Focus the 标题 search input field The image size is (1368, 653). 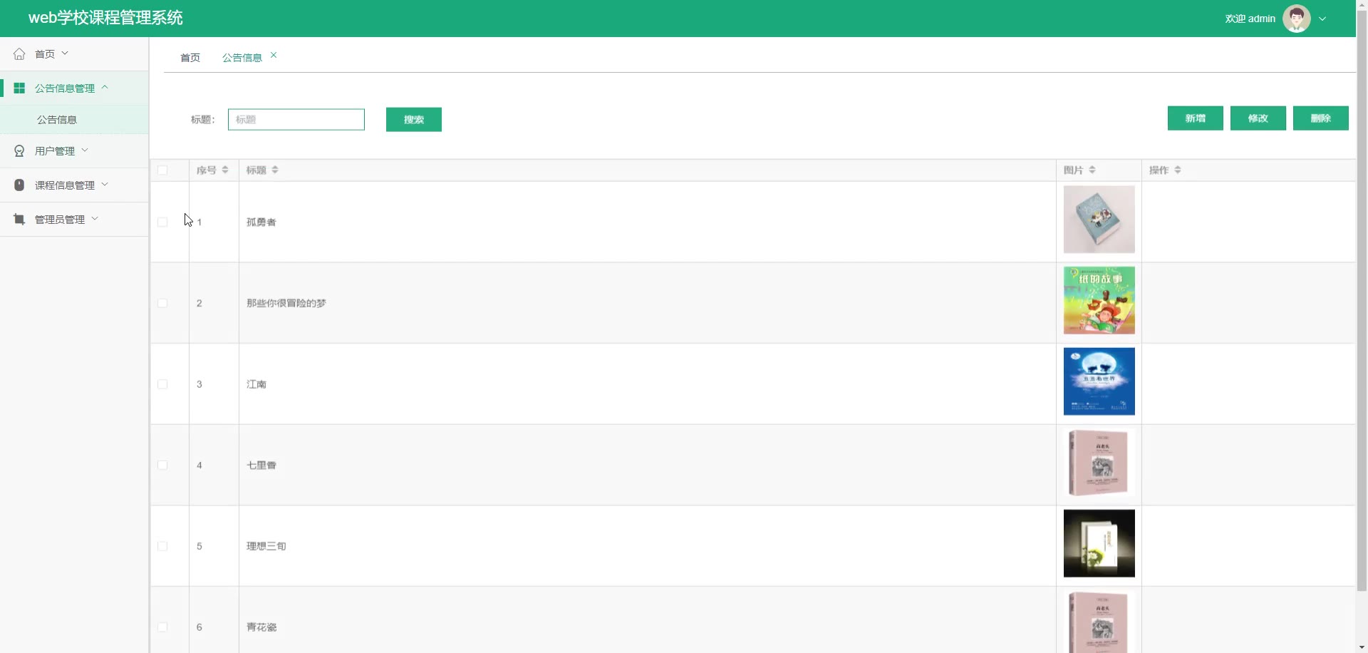296,120
